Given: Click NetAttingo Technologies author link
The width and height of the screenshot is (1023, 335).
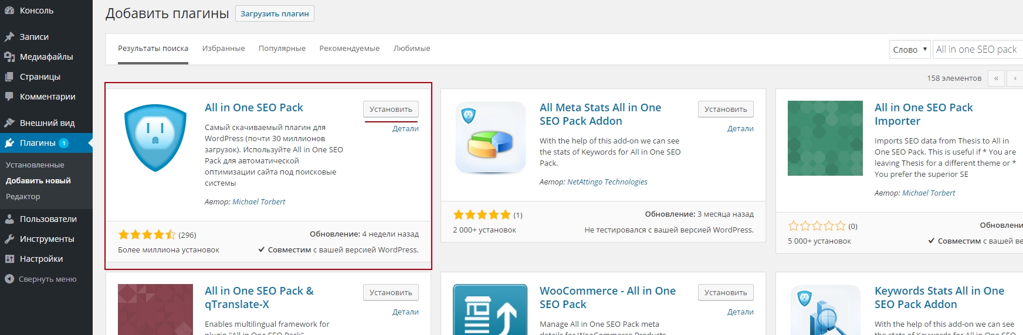Looking at the screenshot, I should (607, 182).
